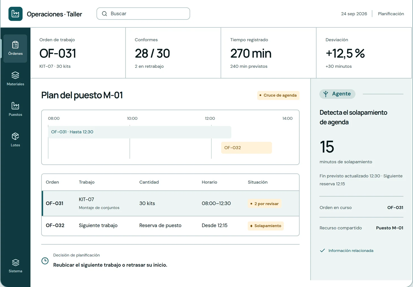
Task: Open the Información relacionada link
Action: [x=351, y=251]
